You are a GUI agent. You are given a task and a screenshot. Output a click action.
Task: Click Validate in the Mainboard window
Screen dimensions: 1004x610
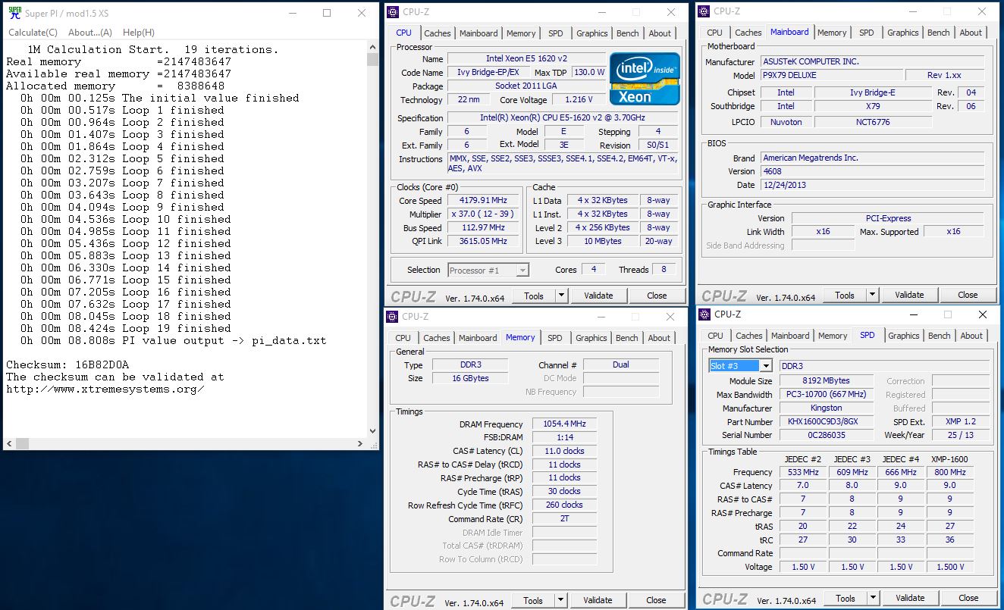coord(909,295)
